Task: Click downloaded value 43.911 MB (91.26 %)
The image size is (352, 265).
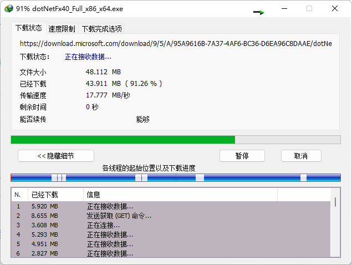Action: pos(124,84)
